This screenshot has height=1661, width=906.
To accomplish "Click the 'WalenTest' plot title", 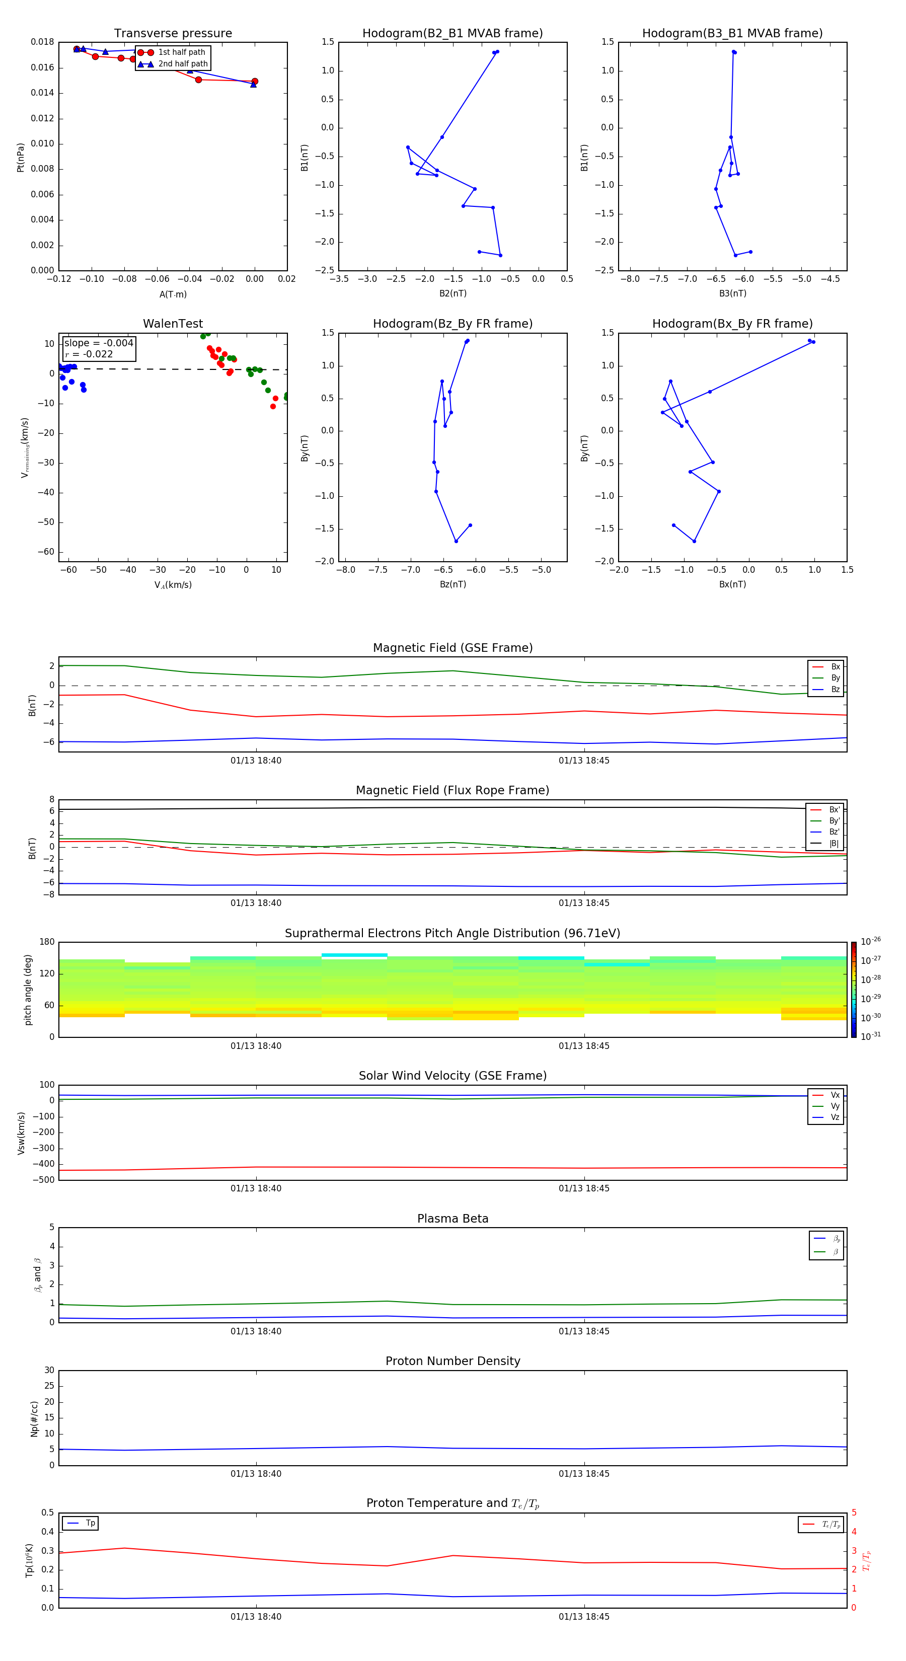I will point(173,324).
